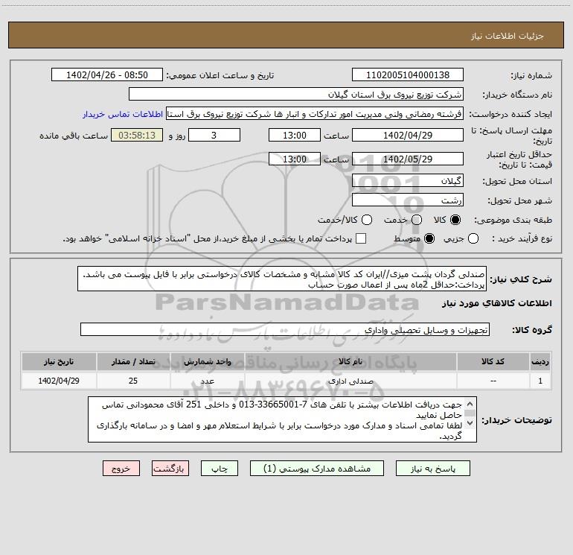Choose جزیی purchase process type
This screenshot has width=573, height=555.
[473, 238]
